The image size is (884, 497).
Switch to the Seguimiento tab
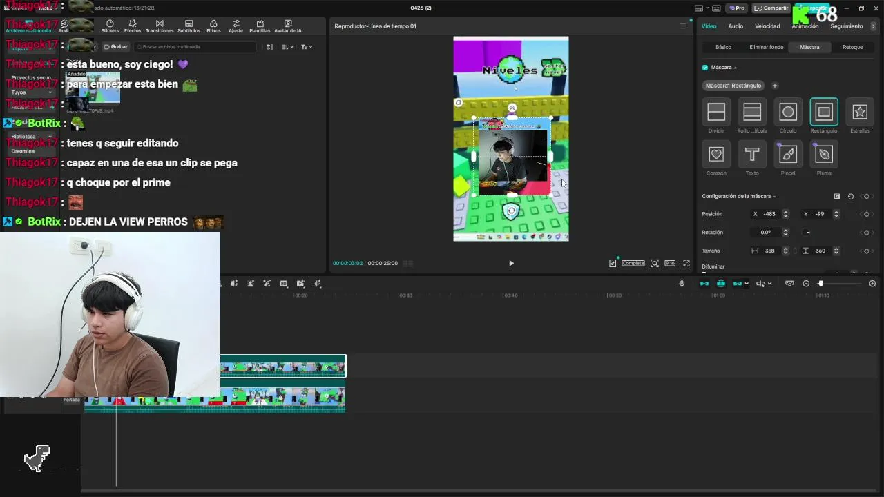click(x=847, y=26)
